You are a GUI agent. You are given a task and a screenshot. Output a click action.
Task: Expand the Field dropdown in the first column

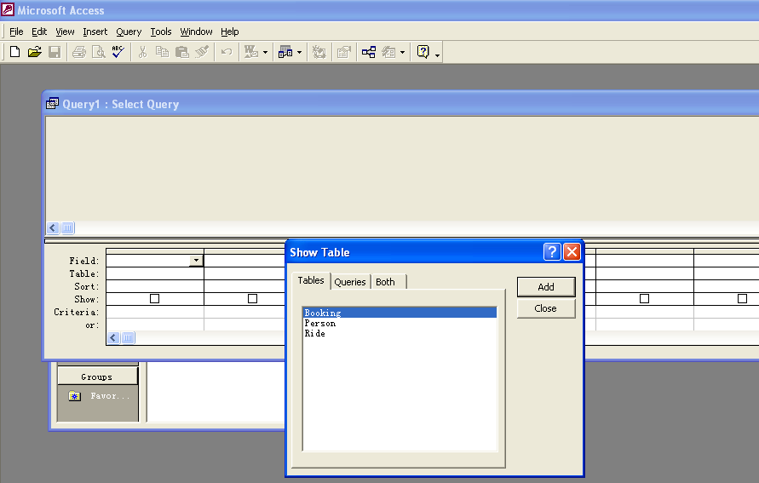[197, 261]
